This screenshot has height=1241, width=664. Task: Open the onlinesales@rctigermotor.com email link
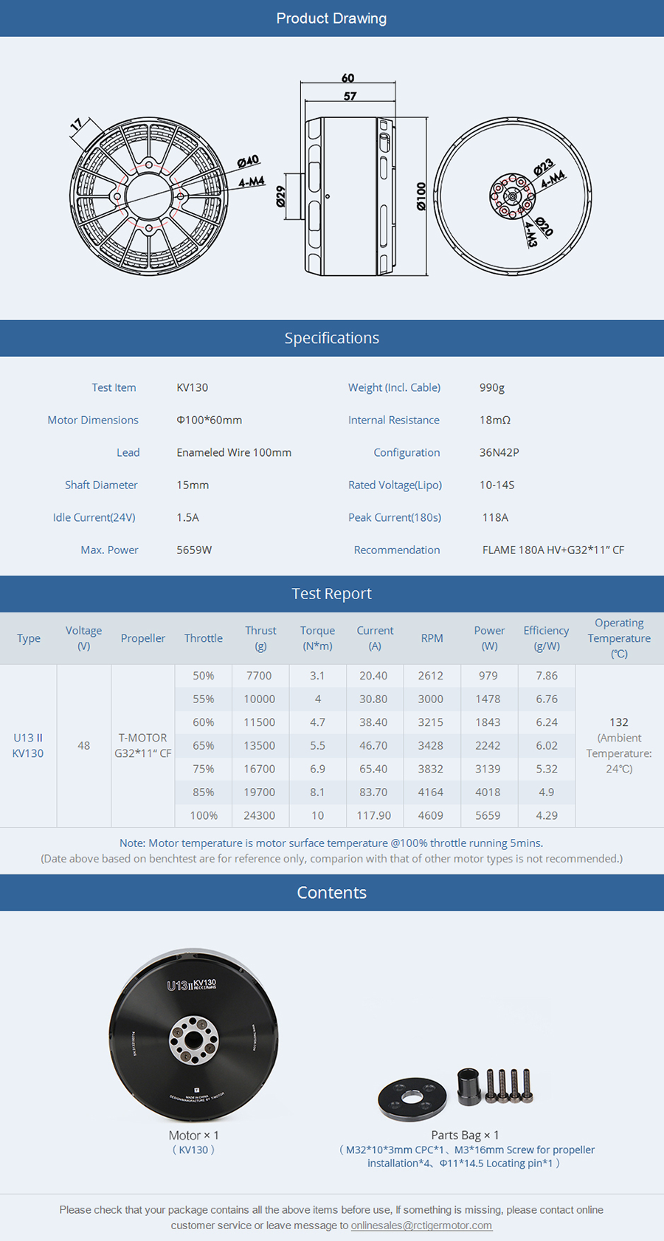tap(421, 1225)
